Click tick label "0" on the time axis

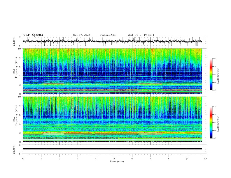(23, 159)
